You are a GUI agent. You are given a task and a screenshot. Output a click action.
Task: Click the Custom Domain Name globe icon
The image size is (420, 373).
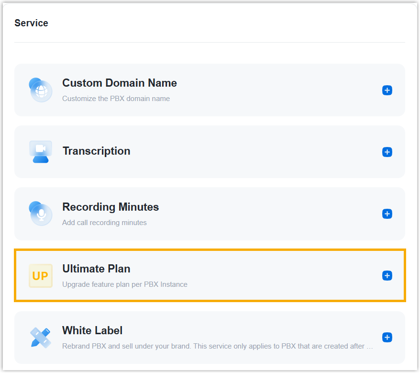click(x=41, y=90)
